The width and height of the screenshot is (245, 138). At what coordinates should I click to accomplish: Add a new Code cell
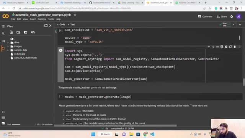pyautogui.click(x=61, y=25)
